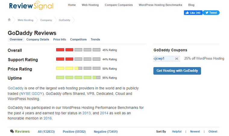Image resolution: width=229 pixels, height=136 pixels.
Task: Open the Web Hosting navigation item
Action: tap(90, 5)
